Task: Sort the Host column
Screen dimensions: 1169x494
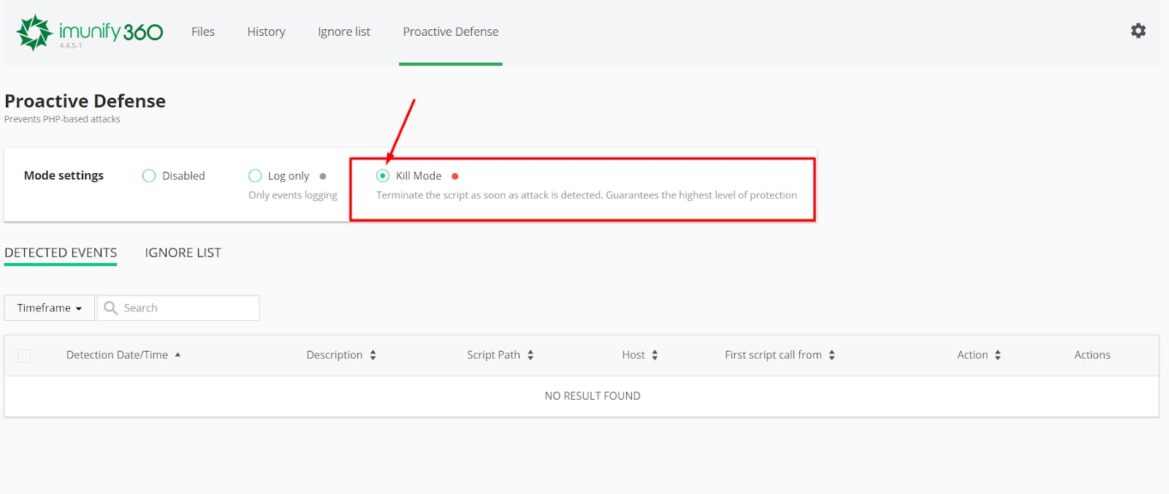Action: [x=655, y=355]
